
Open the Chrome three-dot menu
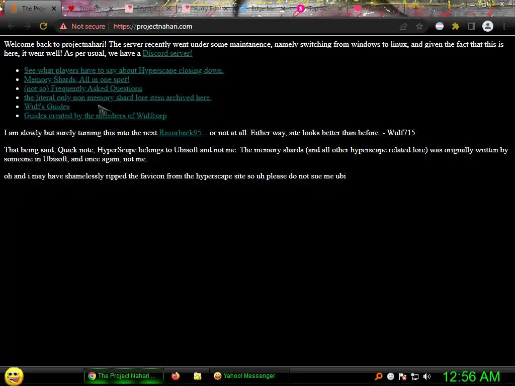[504, 26]
